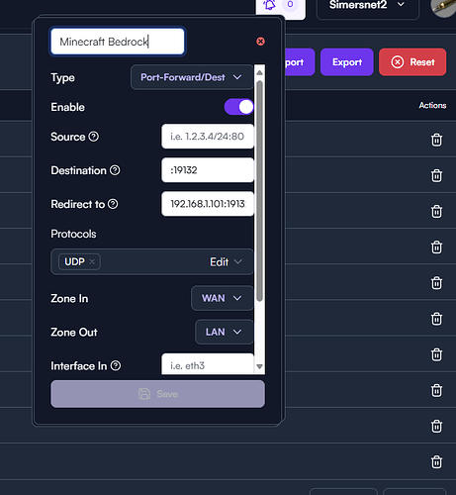Delete the first rule via trash icon
Image resolution: width=456 pixels, height=495 pixels.
point(436,140)
